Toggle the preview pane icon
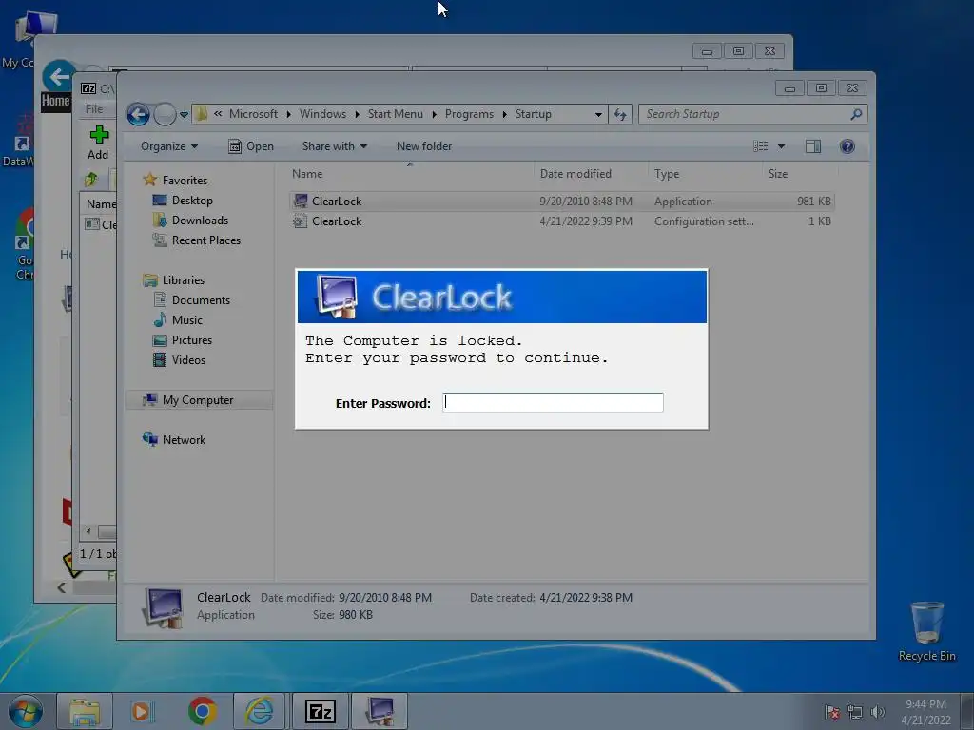Viewport: 974px width, 730px height. tap(813, 146)
